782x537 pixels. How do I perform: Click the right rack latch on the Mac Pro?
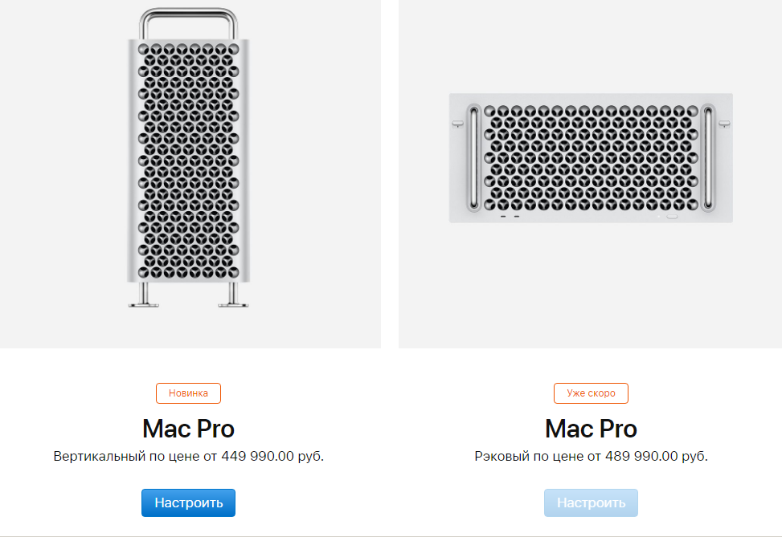[723, 124]
